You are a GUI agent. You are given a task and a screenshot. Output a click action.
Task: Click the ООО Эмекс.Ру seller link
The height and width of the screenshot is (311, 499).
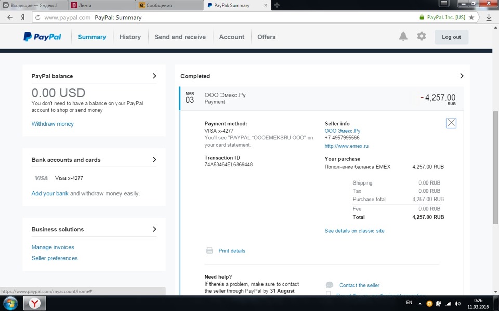[343, 131]
